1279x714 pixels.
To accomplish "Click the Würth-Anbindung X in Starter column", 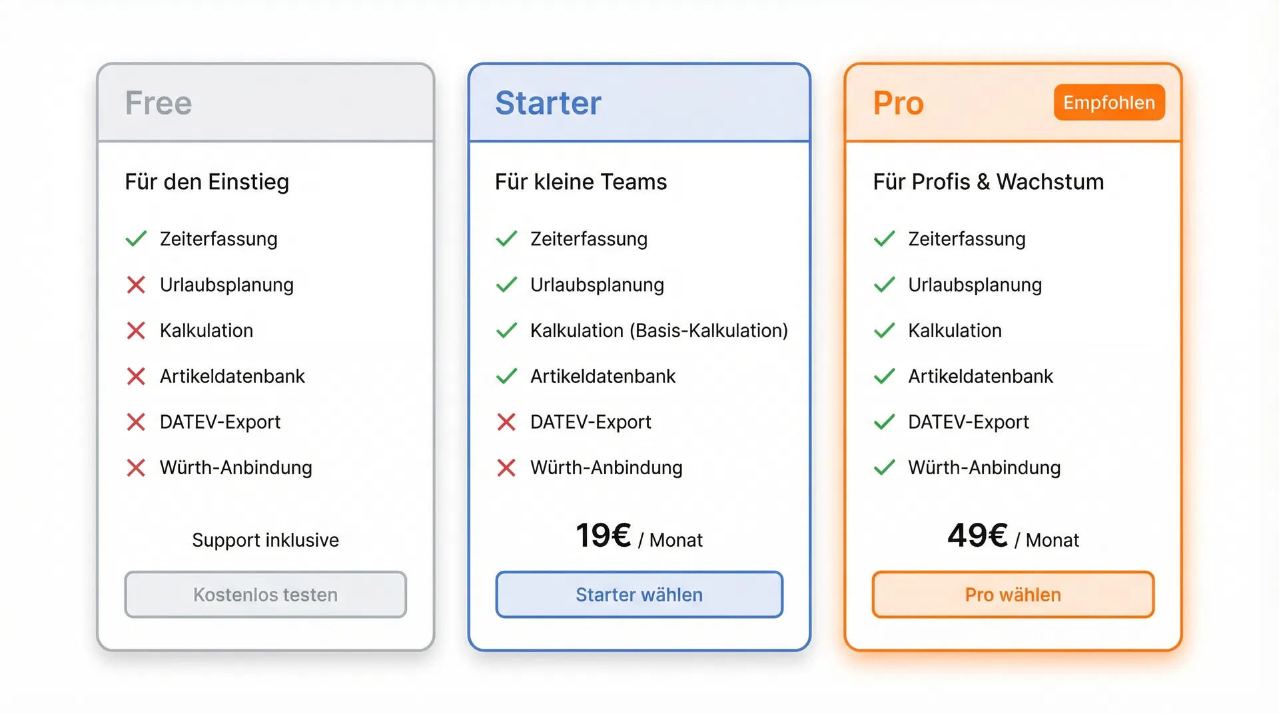I will click(x=507, y=468).
